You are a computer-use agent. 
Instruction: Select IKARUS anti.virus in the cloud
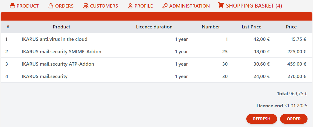coord(55,39)
